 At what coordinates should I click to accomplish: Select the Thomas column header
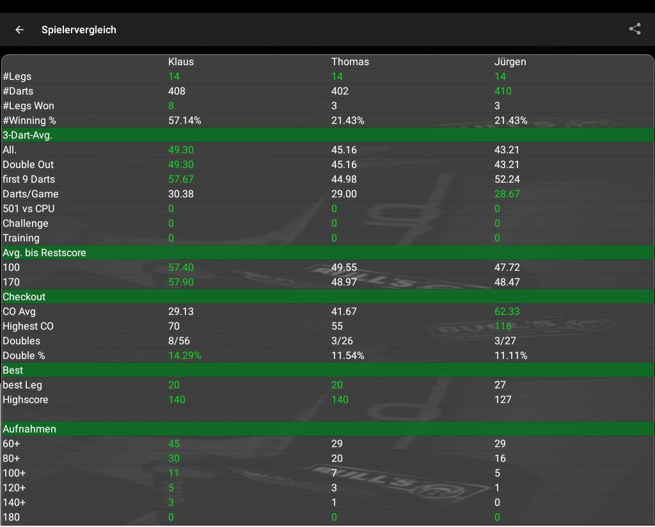(350, 62)
